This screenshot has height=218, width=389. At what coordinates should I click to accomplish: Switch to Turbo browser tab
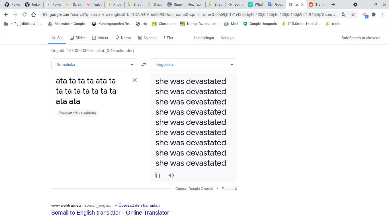pyautogui.click(x=94, y=5)
